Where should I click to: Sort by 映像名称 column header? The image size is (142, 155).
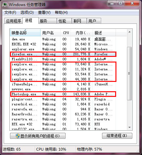tap(25, 33)
